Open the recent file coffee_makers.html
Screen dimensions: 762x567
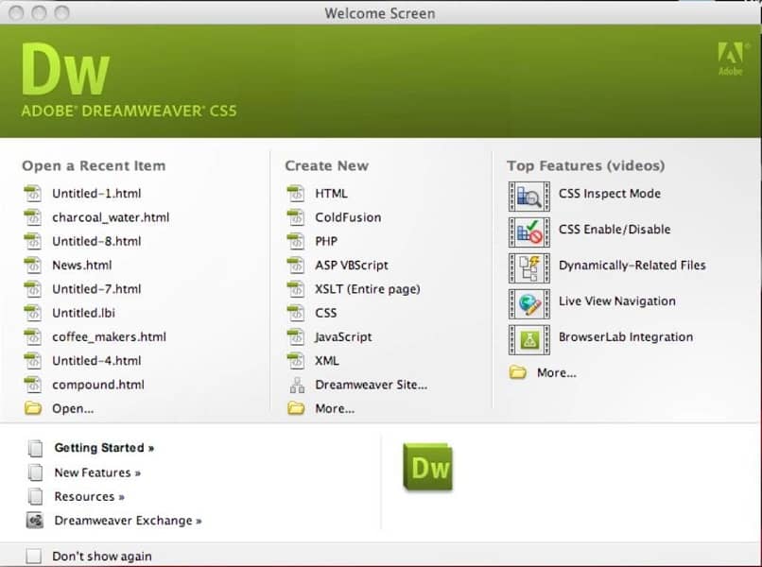tap(111, 336)
